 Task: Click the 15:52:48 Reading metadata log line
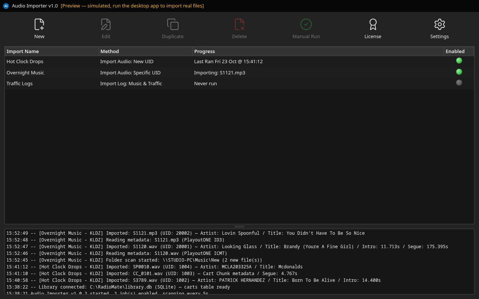pyautogui.click(x=116, y=240)
